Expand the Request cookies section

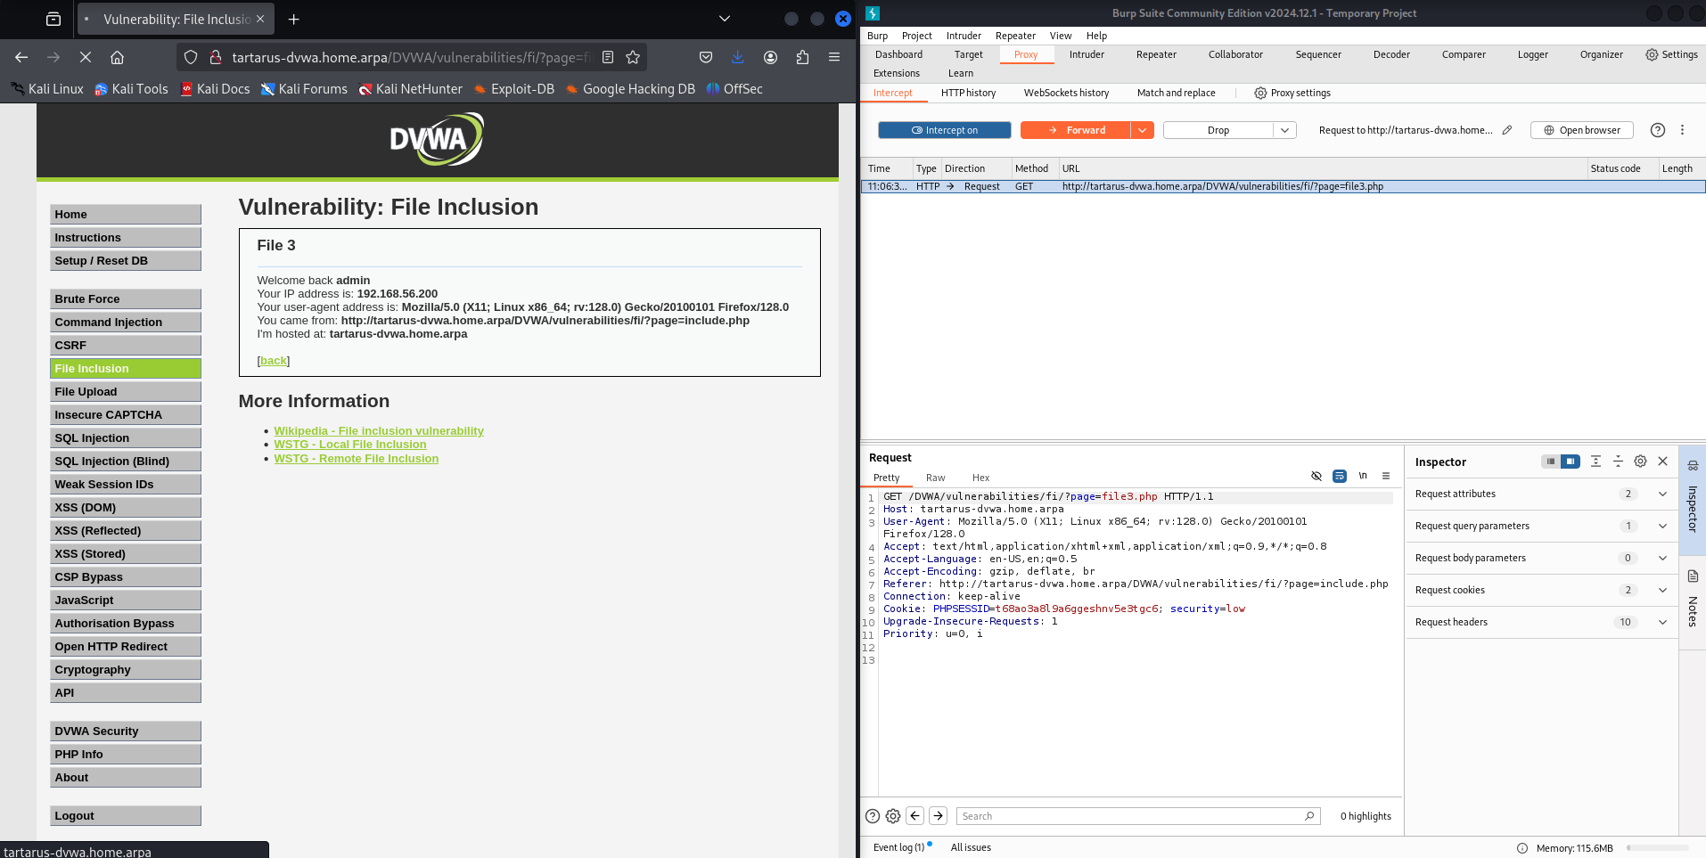coord(1661,590)
